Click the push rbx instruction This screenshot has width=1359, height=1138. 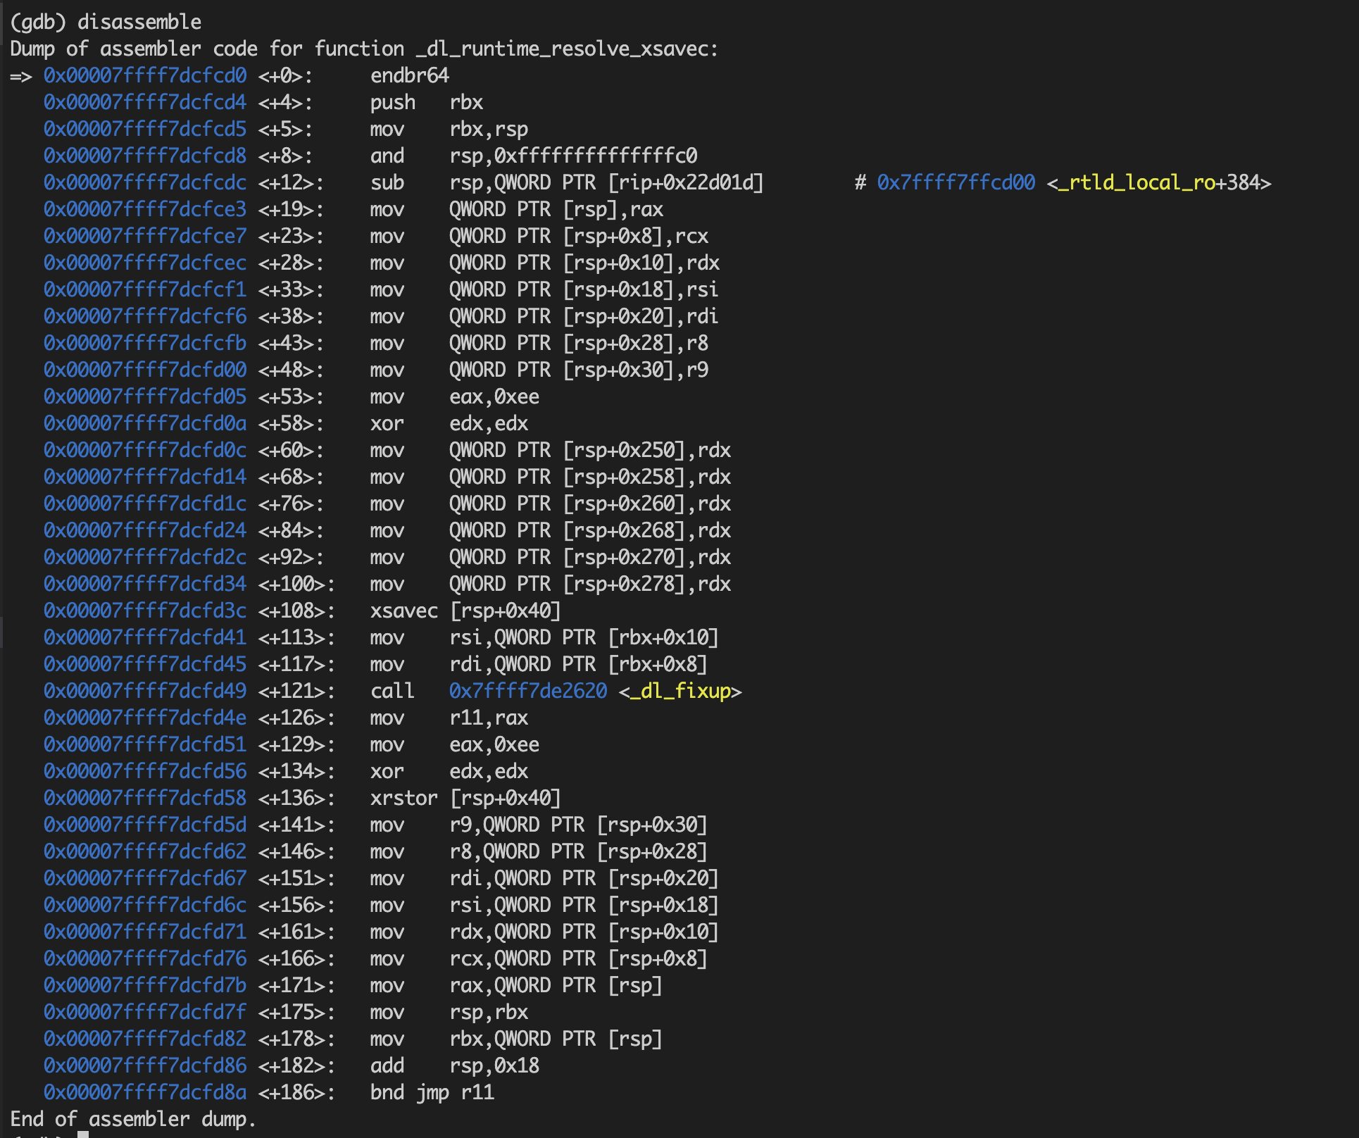tap(426, 102)
